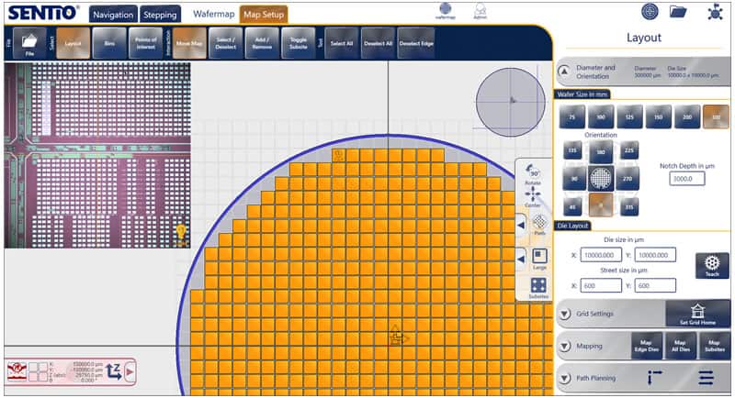Select the 200 mm wafer size
Image resolution: width=735 pixels, height=398 pixels.
[685, 116]
